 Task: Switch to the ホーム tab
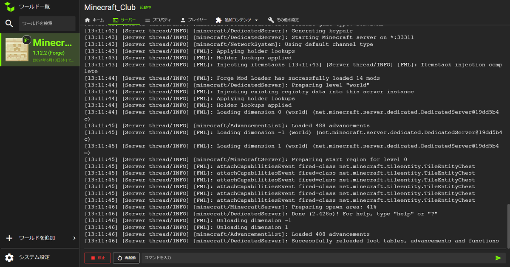94,20
